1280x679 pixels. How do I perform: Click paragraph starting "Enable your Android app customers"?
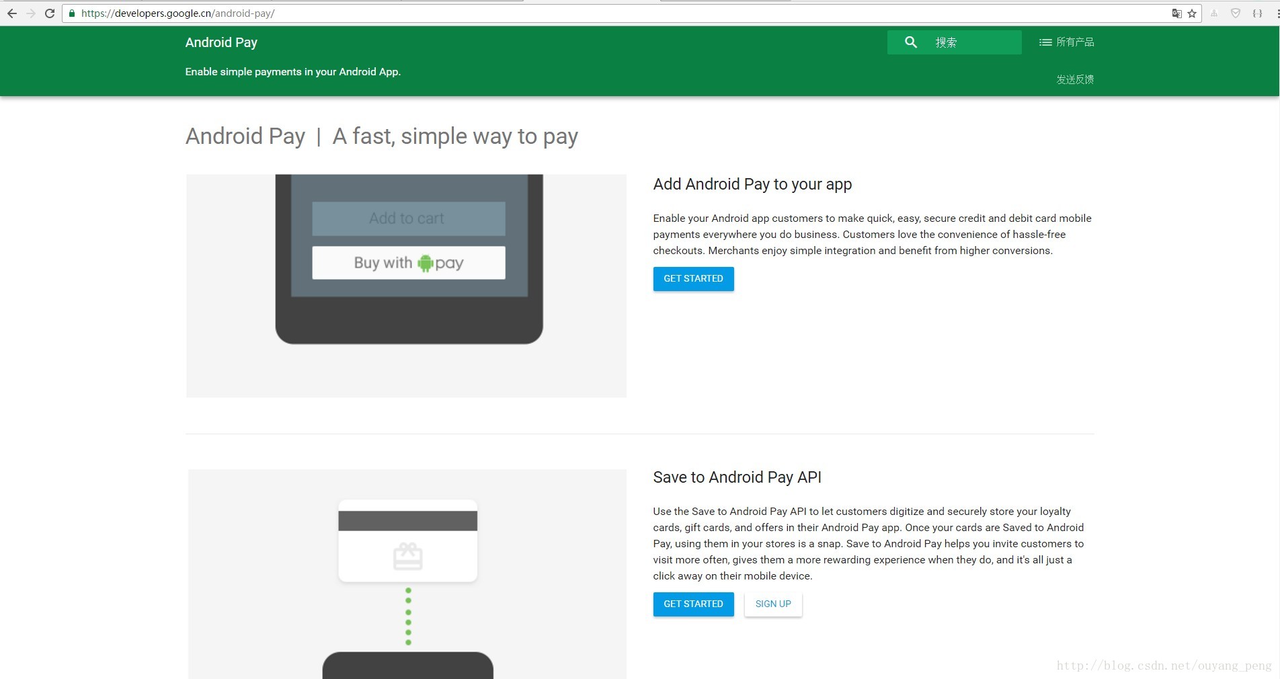[x=873, y=235]
